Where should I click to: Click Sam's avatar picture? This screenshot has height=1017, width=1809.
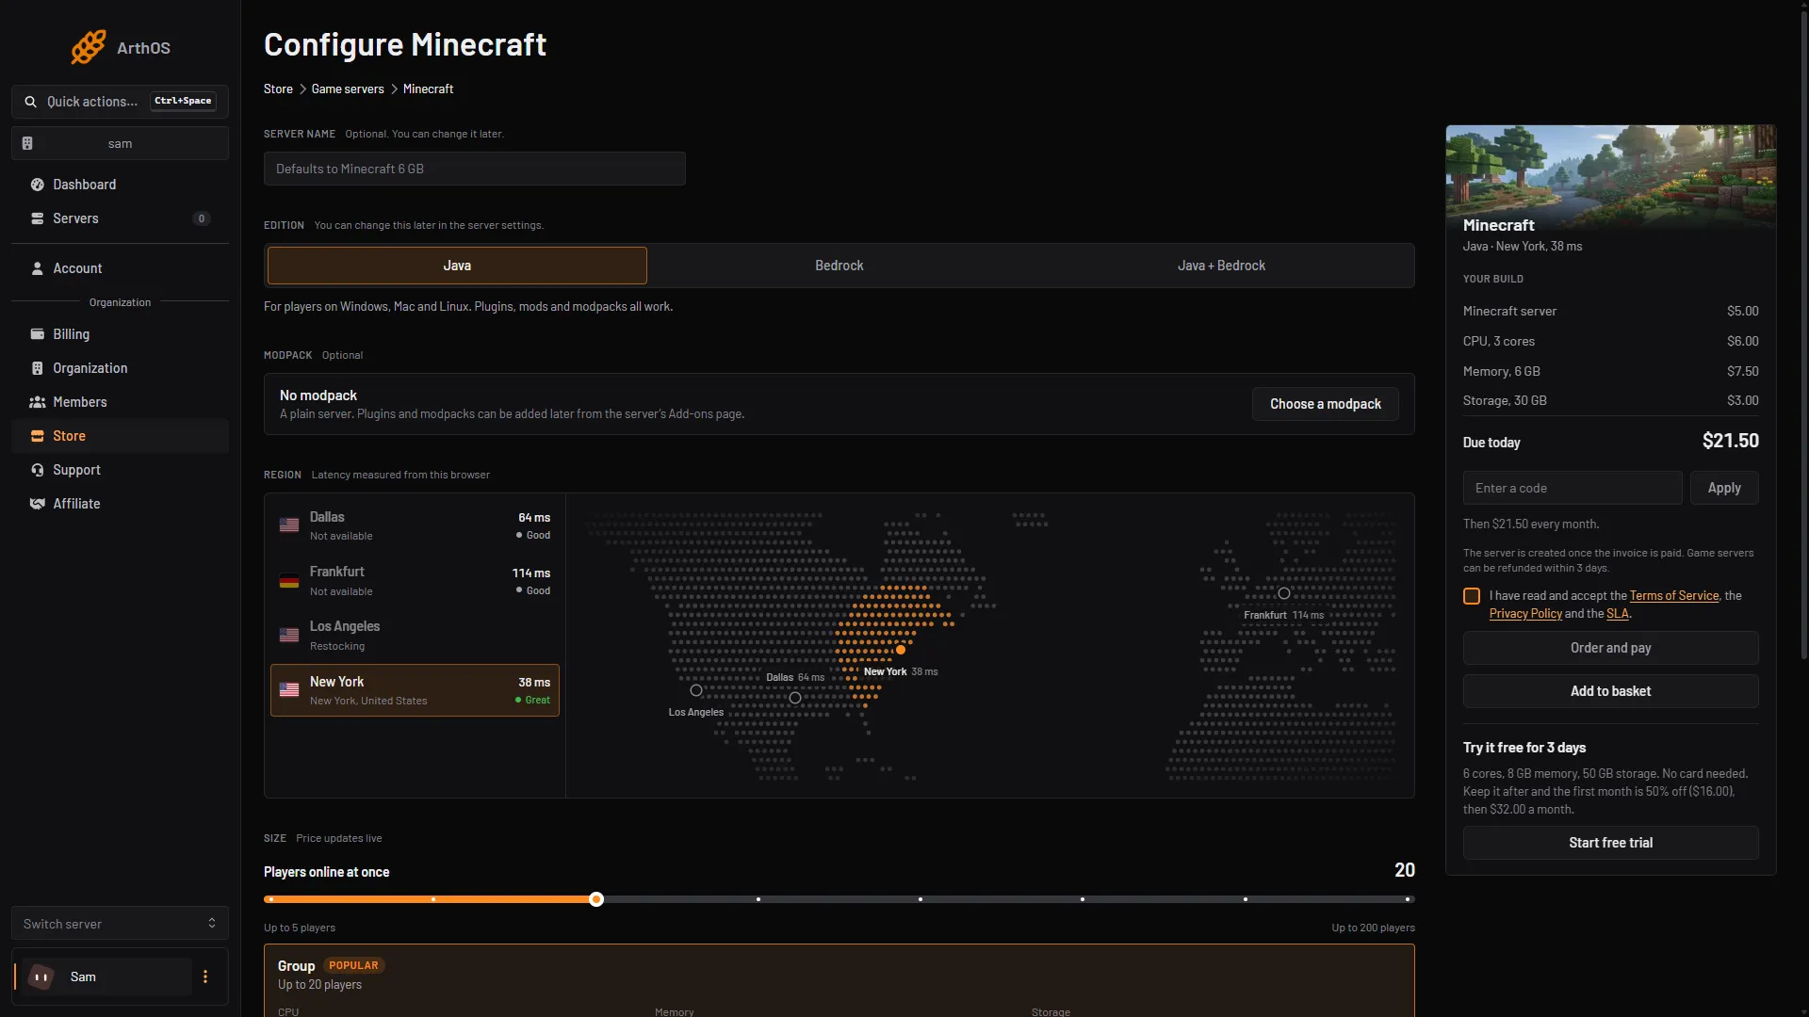(x=41, y=977)
